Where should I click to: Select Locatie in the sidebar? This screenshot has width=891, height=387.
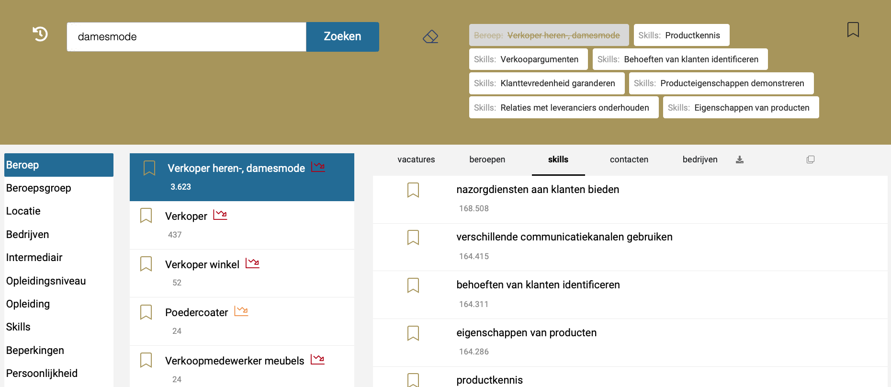pyautogui.click(x=59, y=211)
